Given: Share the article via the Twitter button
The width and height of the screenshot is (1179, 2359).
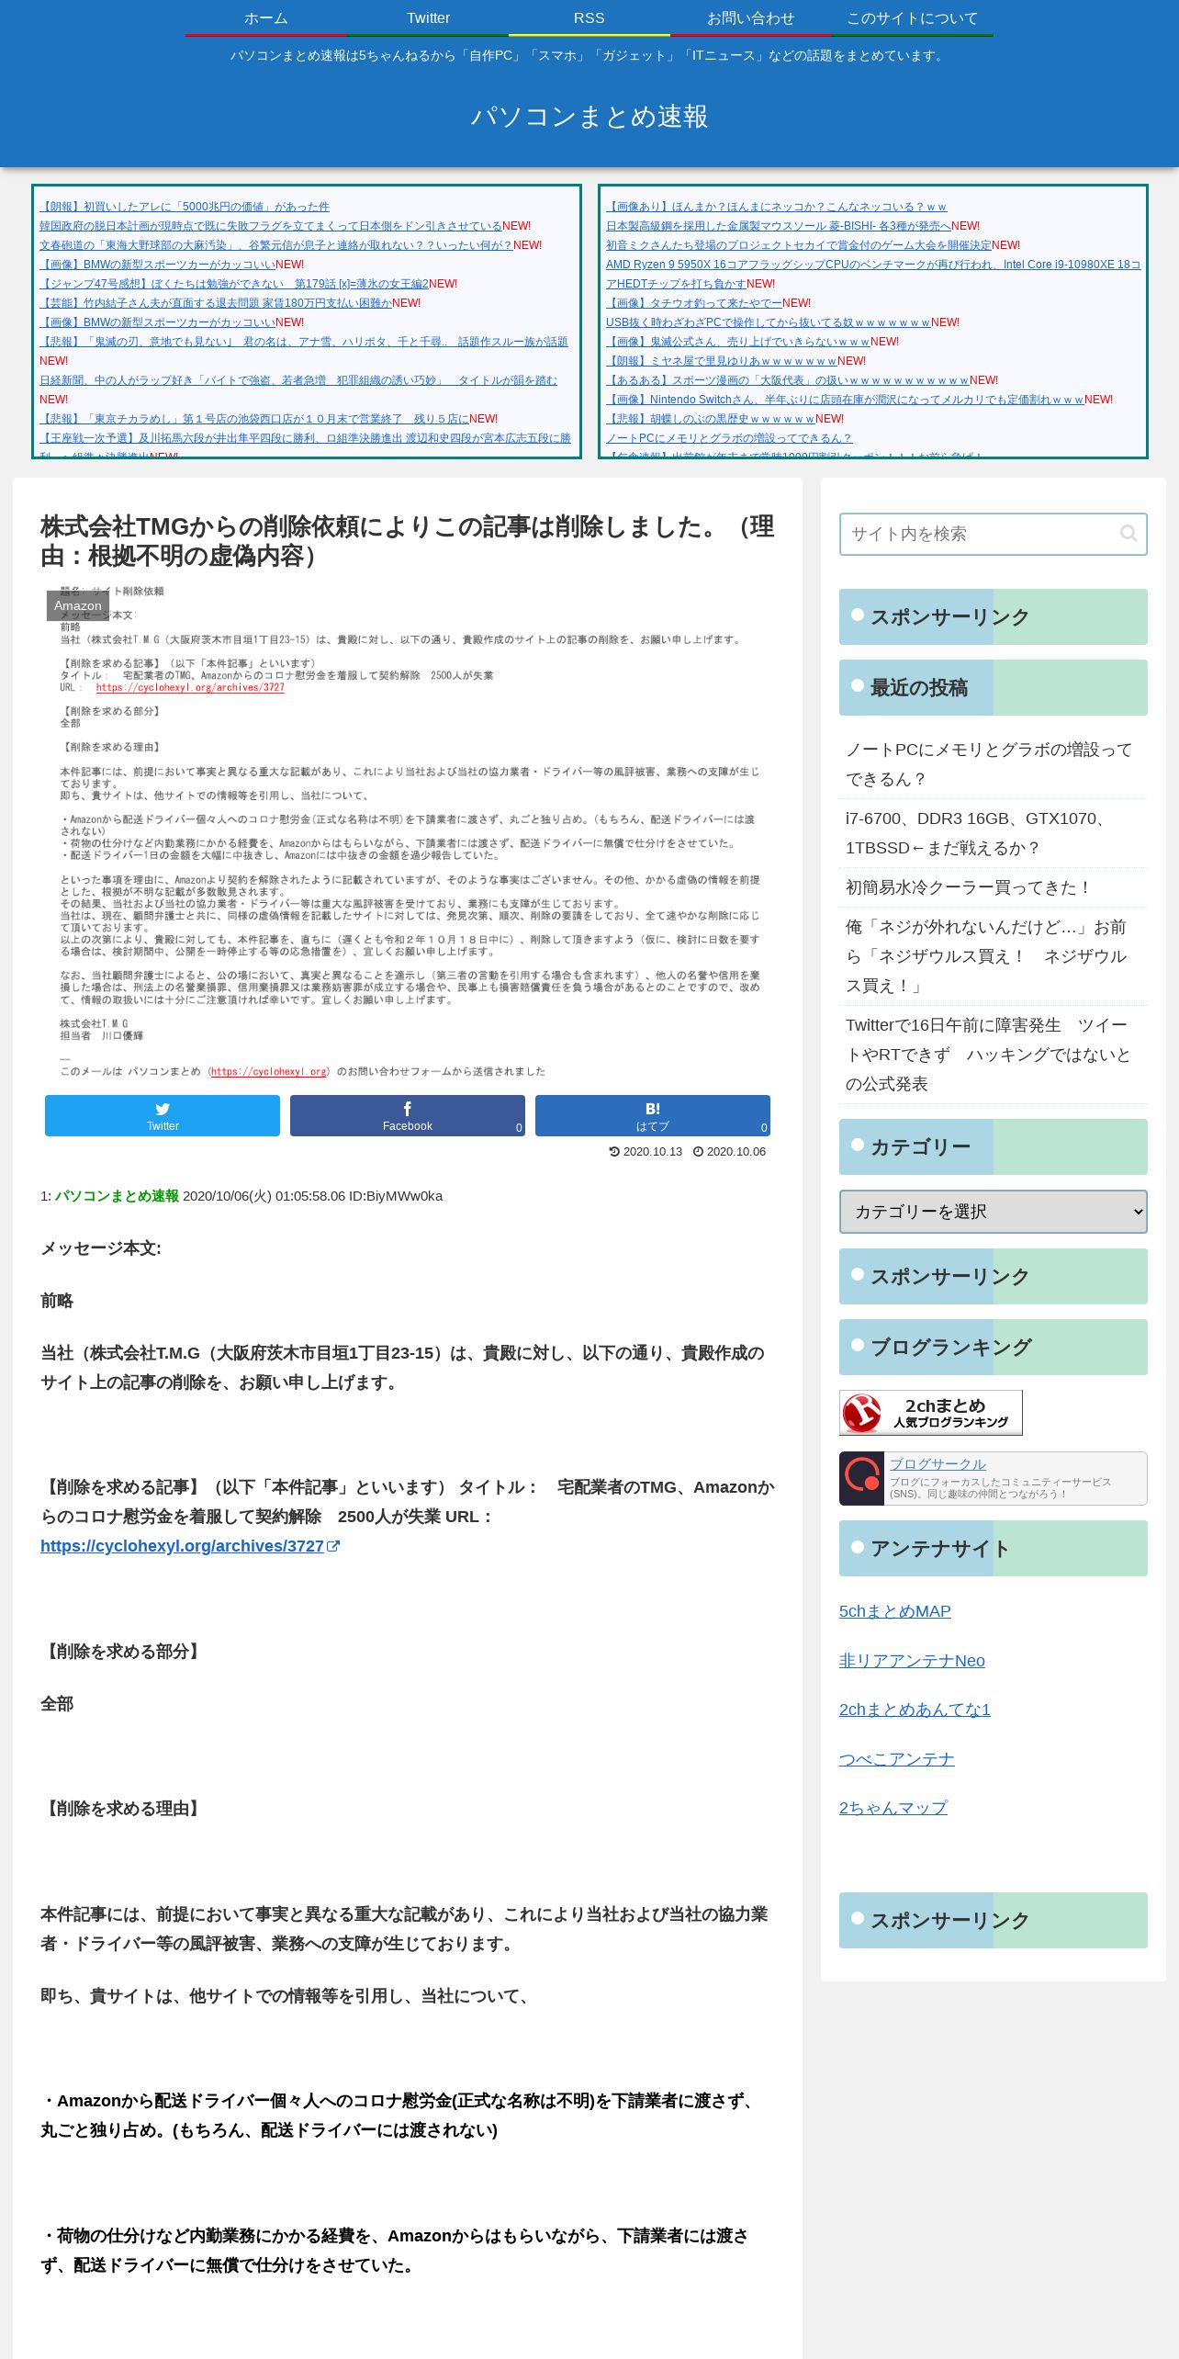Looking at the screenshot, I should 163,1115.
